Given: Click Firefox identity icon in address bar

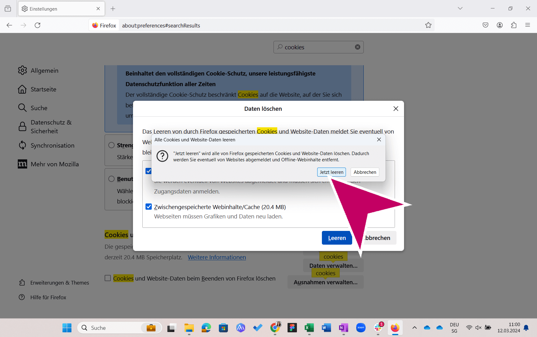Looking at the screenshot, I should pos(104,26).
